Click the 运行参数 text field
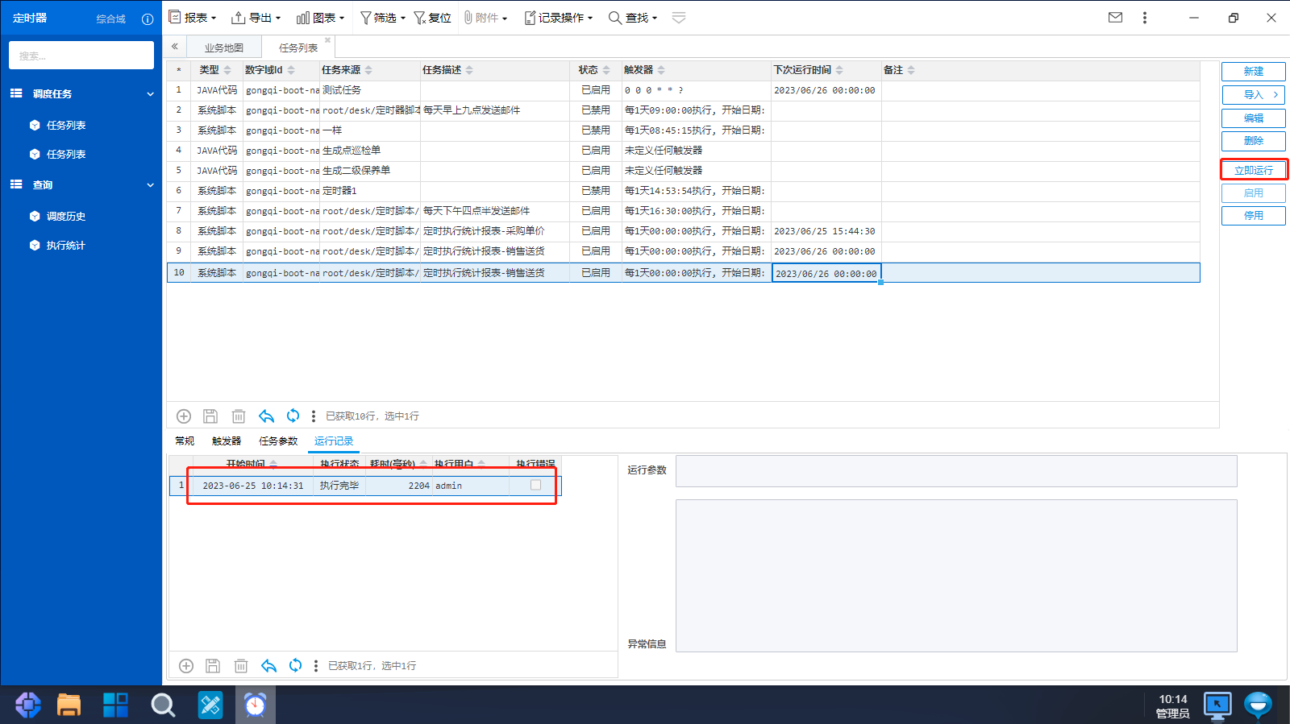The width and height of the screenshot is (1290, 724). point(956,471)
